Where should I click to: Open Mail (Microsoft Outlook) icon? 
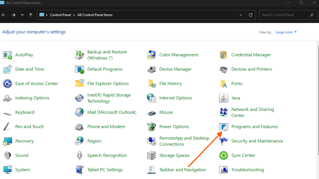point(79,112)
